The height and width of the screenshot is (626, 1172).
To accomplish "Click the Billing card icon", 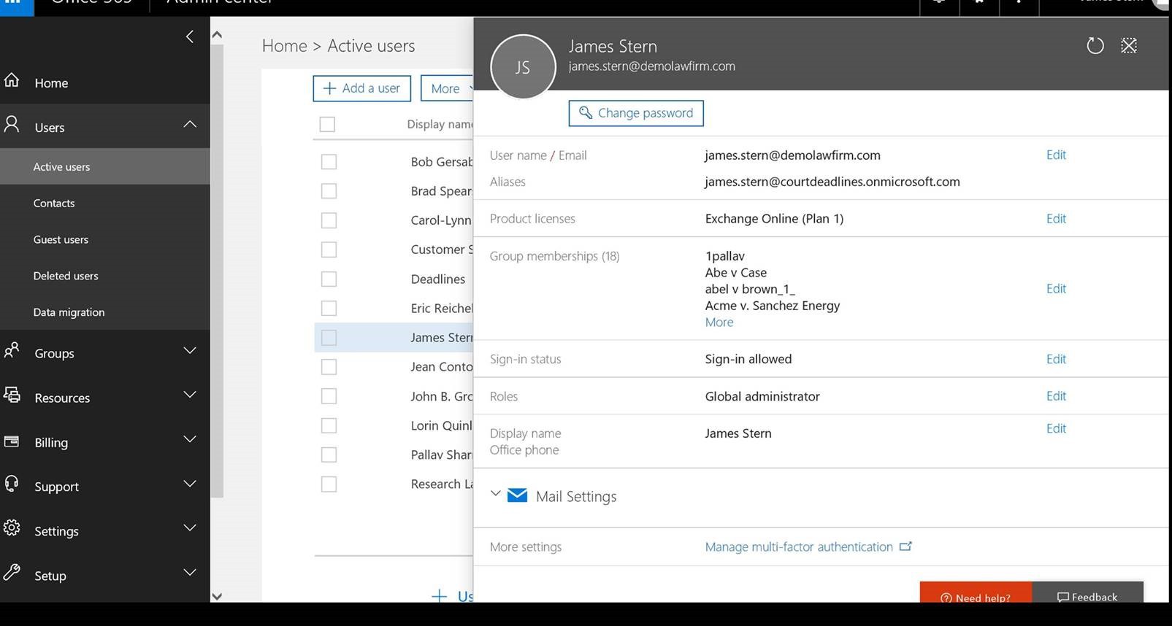I will tap(12, 441).
